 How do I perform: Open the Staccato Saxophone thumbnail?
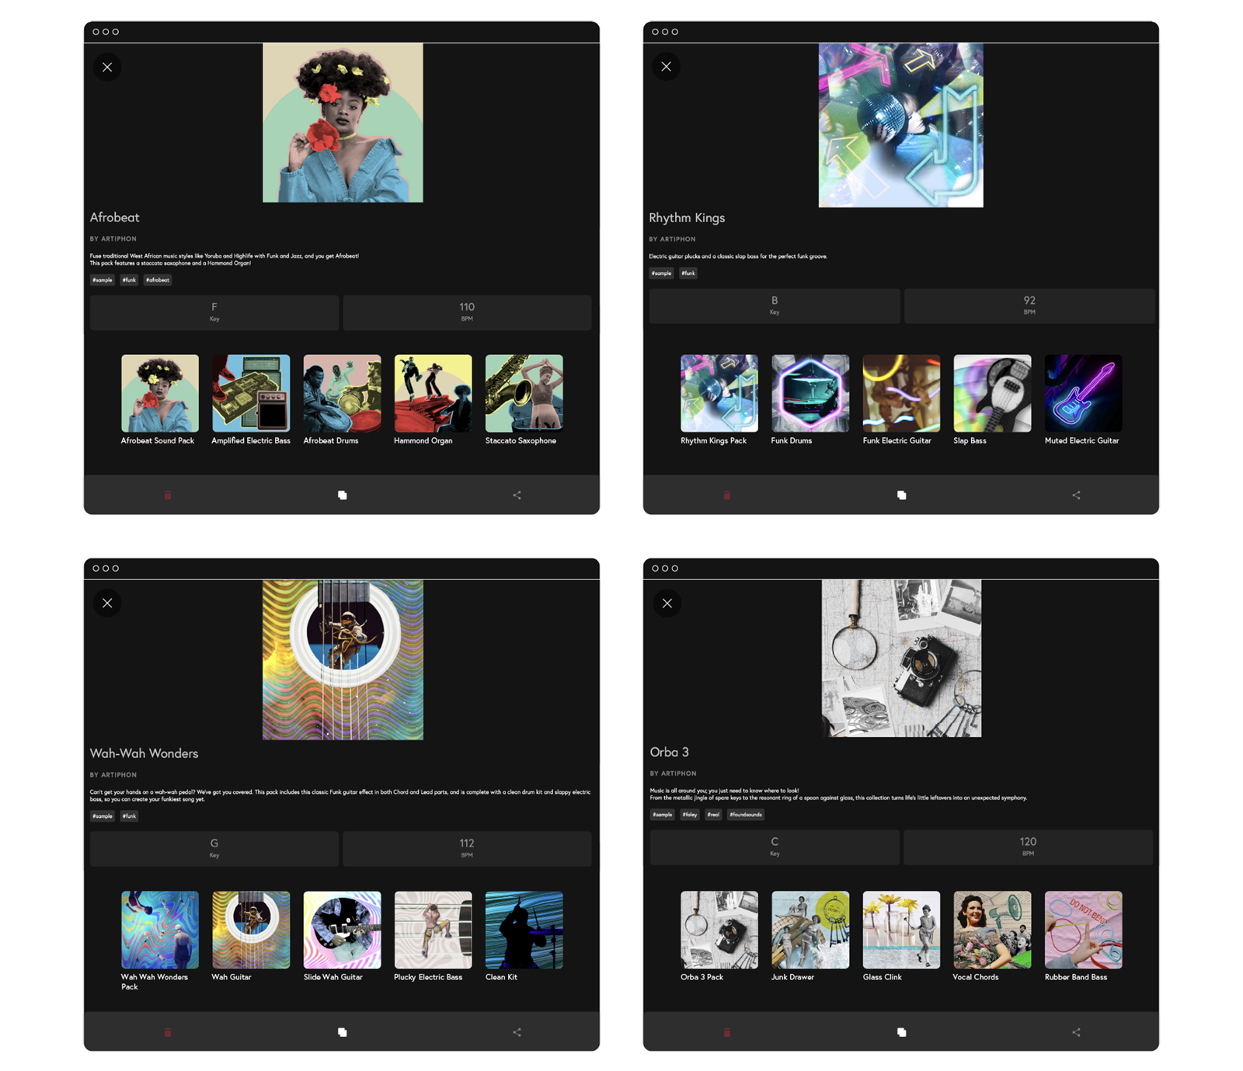tap(524, 394)
